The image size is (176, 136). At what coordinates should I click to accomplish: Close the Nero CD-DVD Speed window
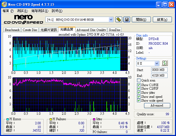coord(171,5)
